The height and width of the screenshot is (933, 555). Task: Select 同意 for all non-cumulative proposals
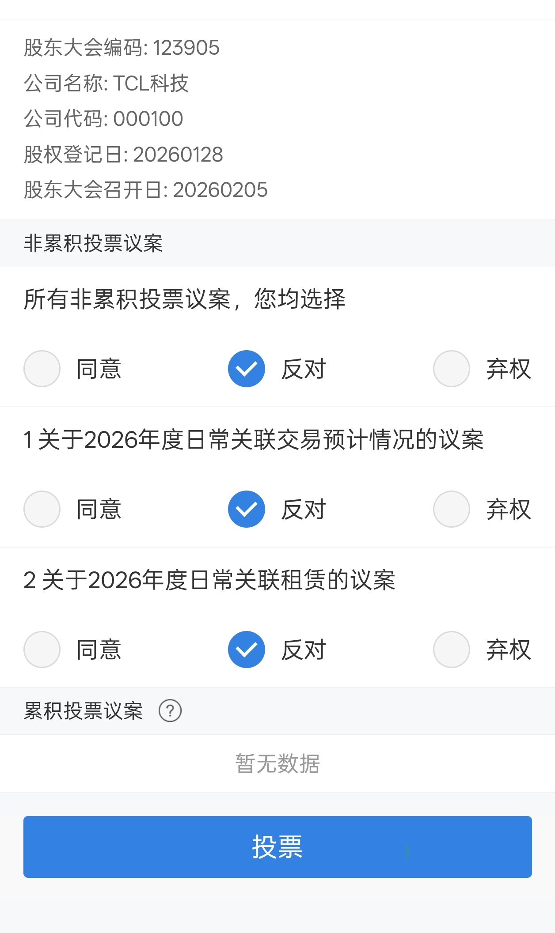tap(42, 369)
